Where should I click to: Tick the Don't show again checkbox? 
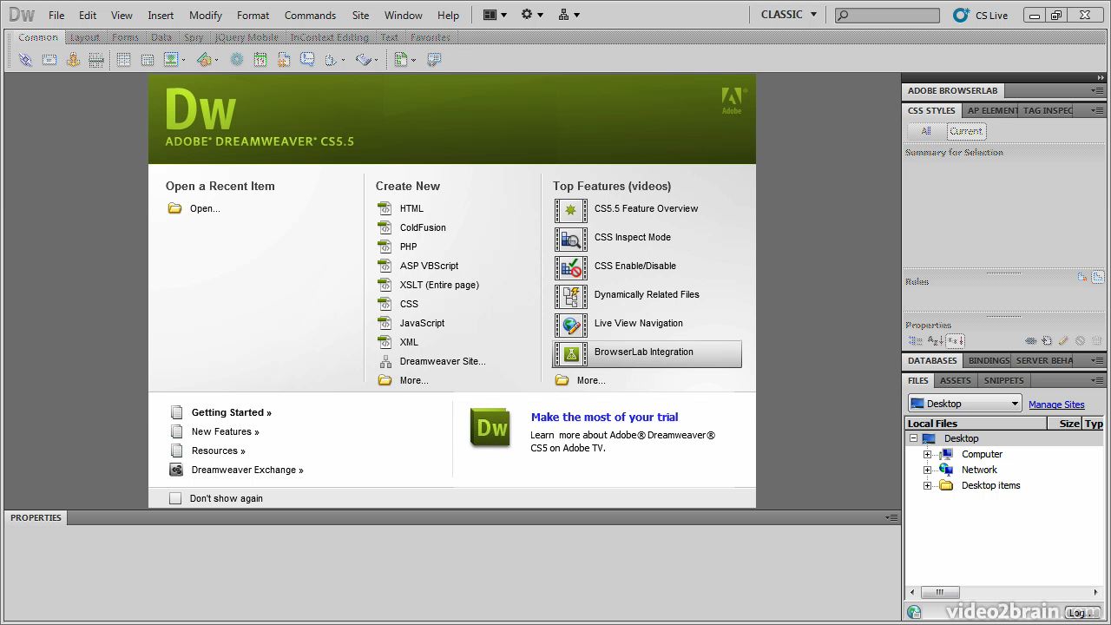coord(175,497)
